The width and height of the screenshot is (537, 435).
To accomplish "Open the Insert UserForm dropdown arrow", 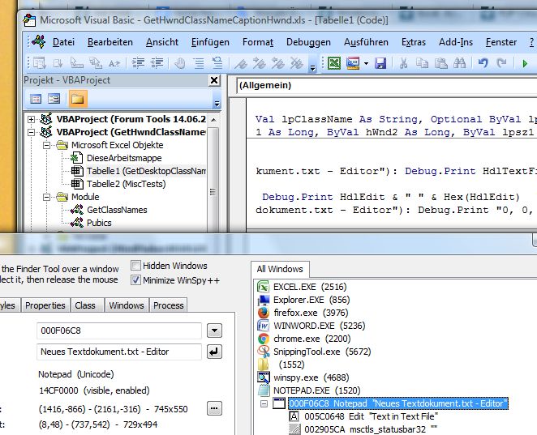I will pos(366,64).
